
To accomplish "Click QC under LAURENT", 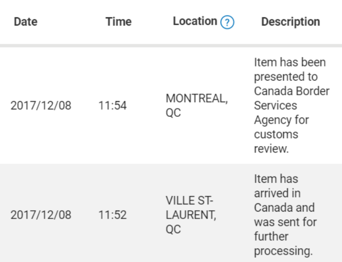I will (173, 230).
